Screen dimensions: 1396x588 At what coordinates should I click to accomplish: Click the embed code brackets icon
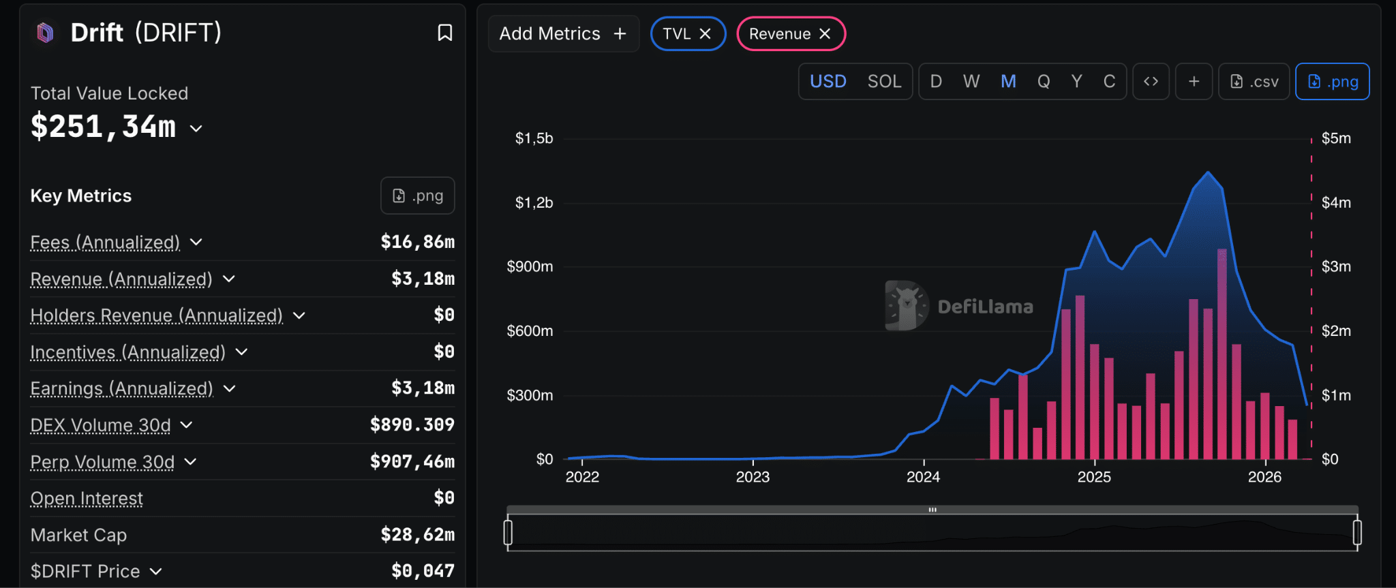point(1151,82)
